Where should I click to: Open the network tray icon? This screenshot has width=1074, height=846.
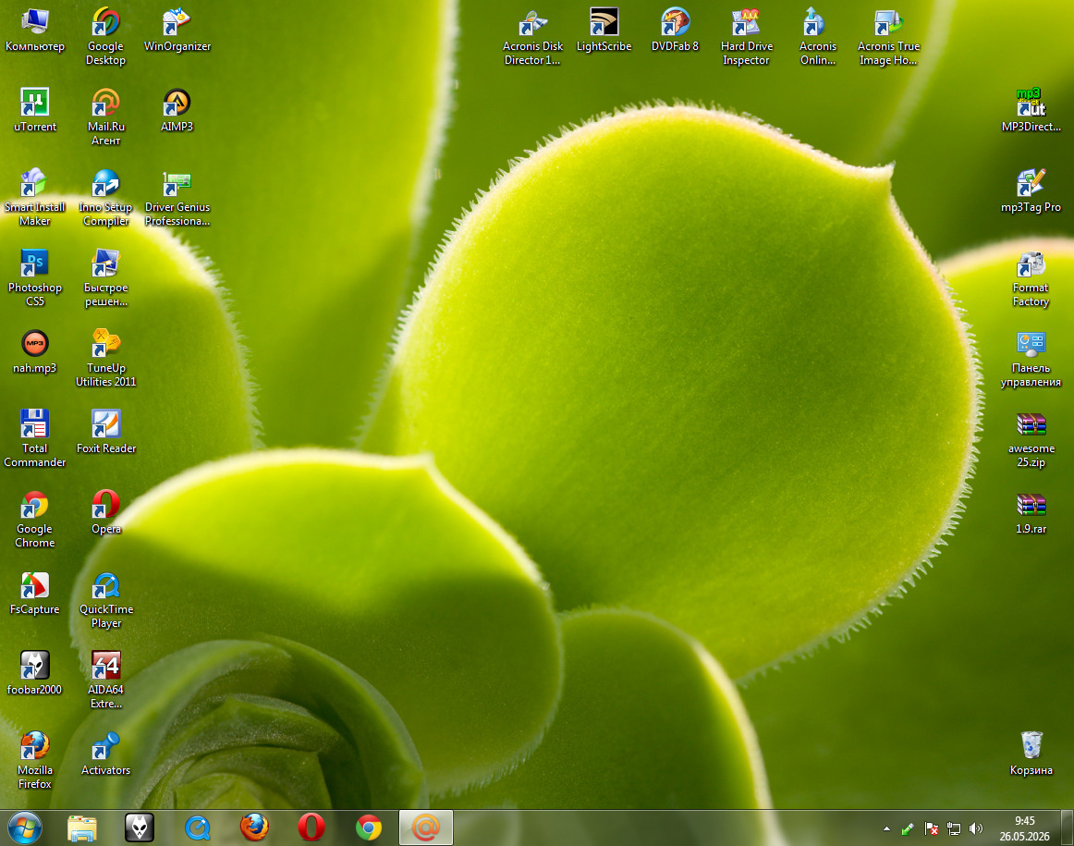tap(954, 828)
